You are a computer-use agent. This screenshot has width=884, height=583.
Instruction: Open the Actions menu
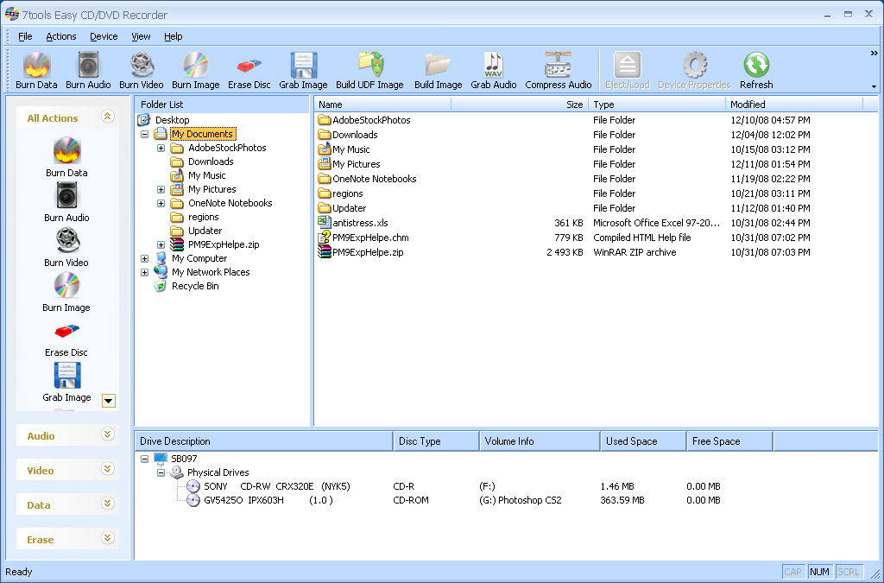[61, 36]
